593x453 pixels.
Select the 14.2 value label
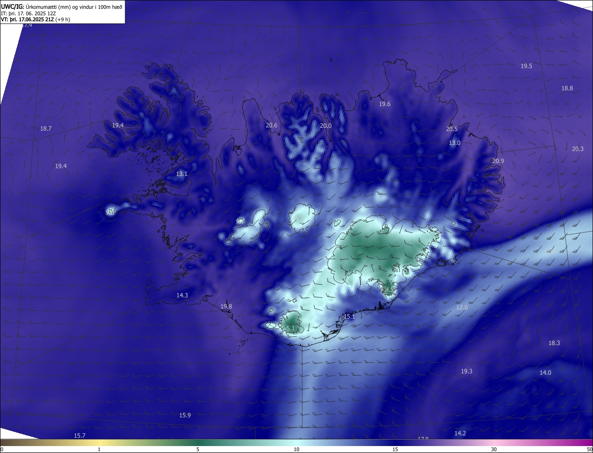click(460, 434)
